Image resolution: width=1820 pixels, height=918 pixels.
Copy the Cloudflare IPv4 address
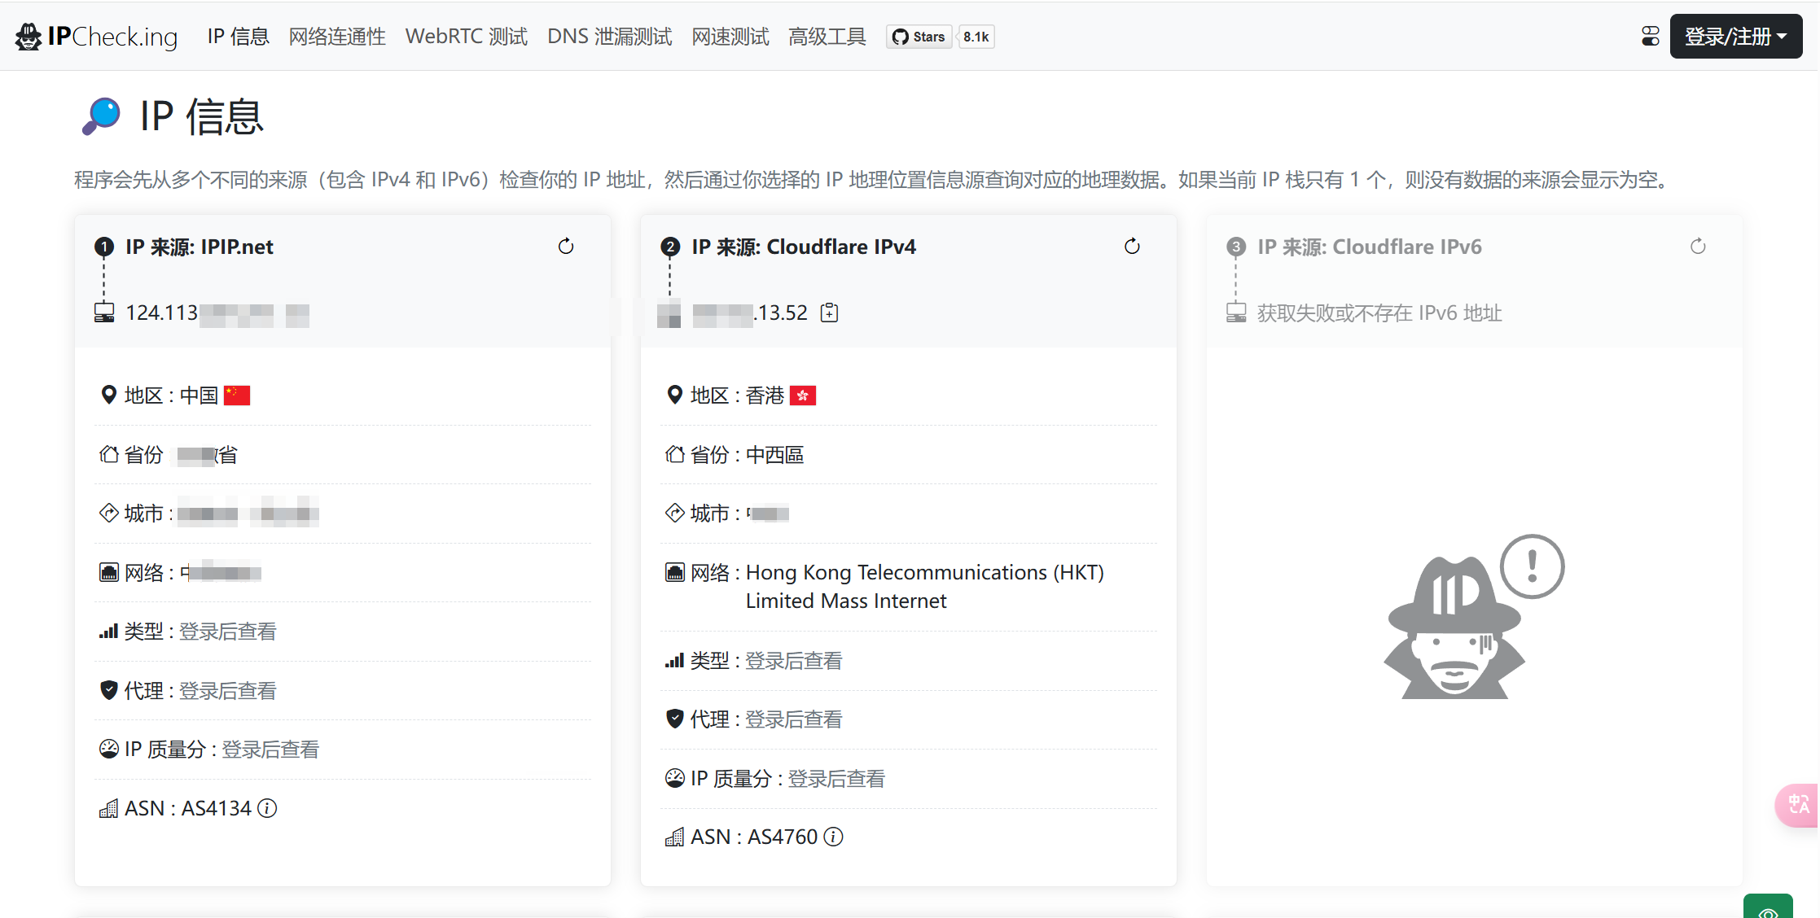[x=829, y=313]
